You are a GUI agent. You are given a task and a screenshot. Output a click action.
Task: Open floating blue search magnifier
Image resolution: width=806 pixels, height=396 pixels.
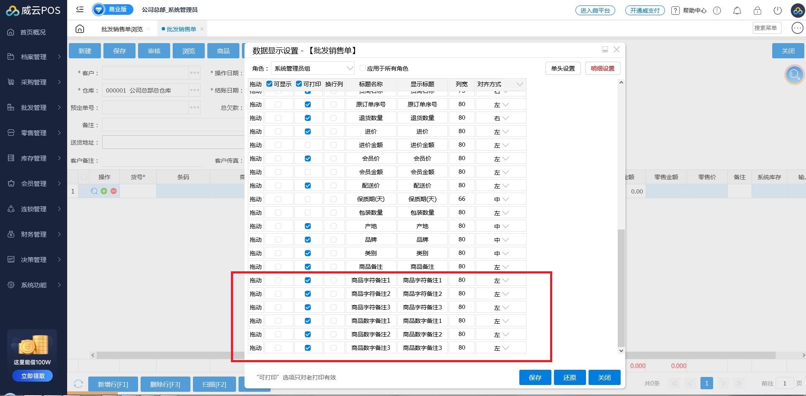(794, 75)
